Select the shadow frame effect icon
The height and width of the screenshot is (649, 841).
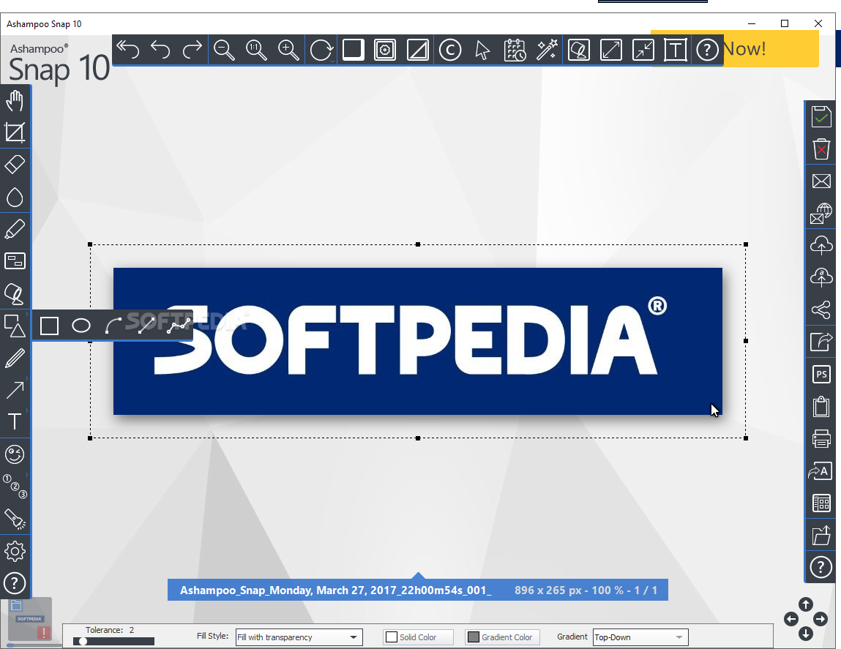pos(354,50)
